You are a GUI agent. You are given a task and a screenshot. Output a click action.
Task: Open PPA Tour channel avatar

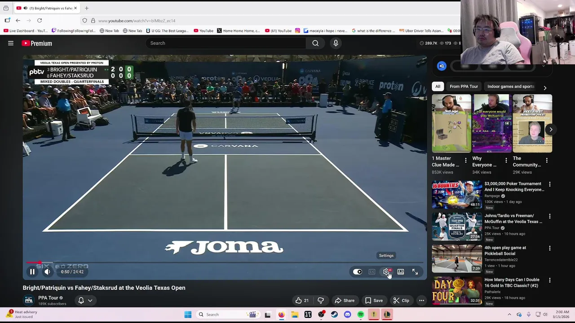(x=29, y=300)
